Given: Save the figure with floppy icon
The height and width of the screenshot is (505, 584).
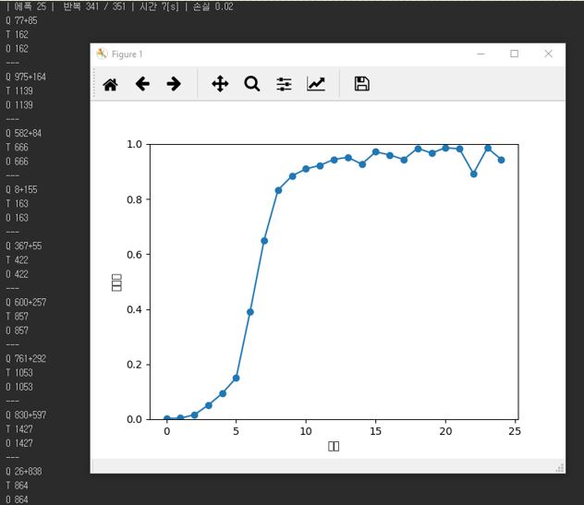Looking at the screenshot, I should click(x=361, y=84).
